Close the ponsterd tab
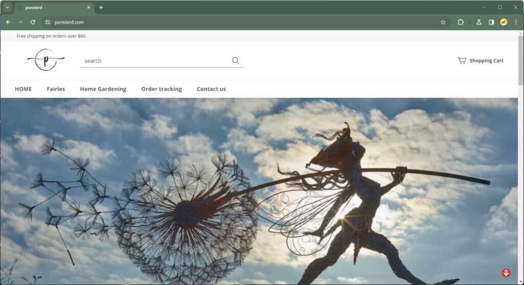 89,7
